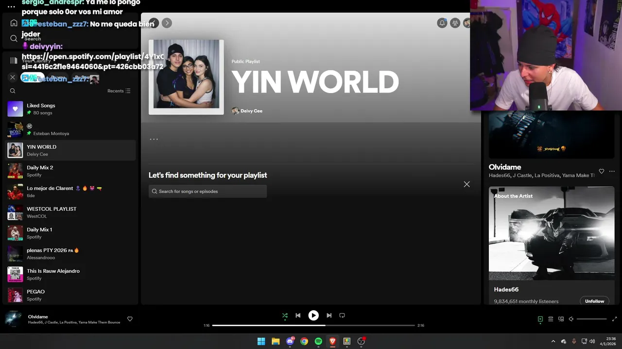Open PEGAO playlist
The image size is (622, 349).
70,295
